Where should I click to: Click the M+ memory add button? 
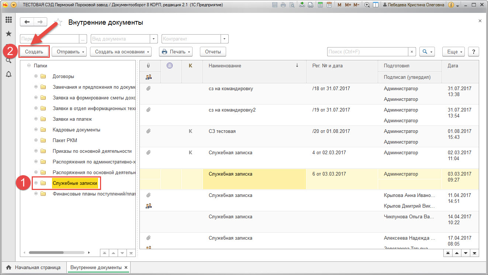pos(347,5)
